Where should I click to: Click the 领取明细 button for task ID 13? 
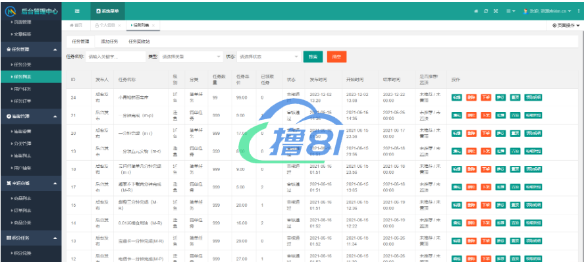pyautogui.click(x=533, y=241)
